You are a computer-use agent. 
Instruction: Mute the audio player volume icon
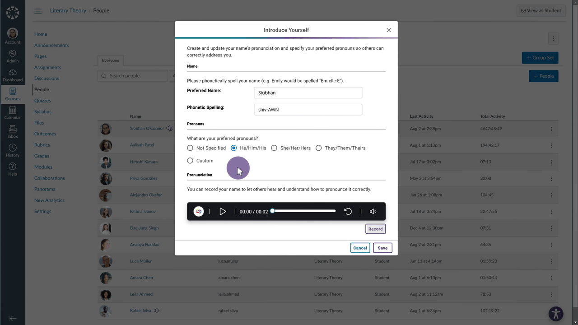pyautogui.click(x=373, y=211)
